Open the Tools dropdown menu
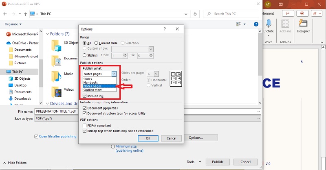This screenshot has width=326, height=170. tap(194, 162)
